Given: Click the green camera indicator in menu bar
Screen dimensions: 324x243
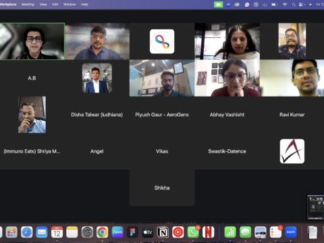Looking at the screenshot, I should coord(218,5).
